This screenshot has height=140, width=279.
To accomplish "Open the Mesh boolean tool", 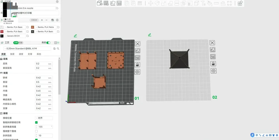I will (x=183, y=3).
